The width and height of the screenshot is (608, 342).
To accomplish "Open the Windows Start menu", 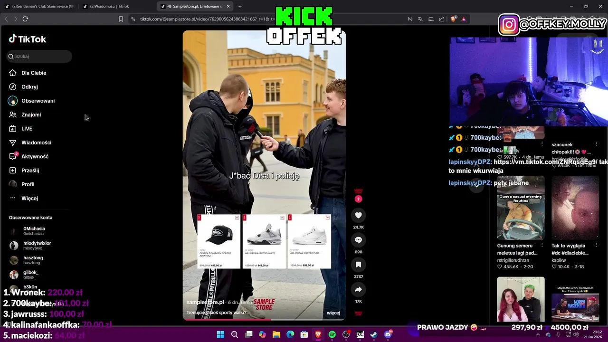I will tap(220, 335).
